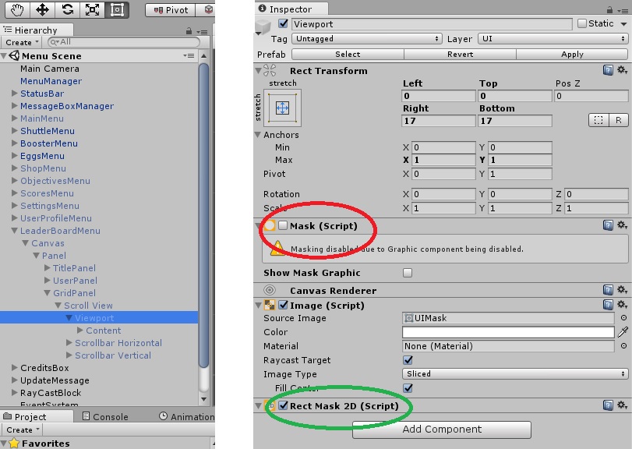Collapse the LeaderBoardMenu tree item

pos(15,231)
